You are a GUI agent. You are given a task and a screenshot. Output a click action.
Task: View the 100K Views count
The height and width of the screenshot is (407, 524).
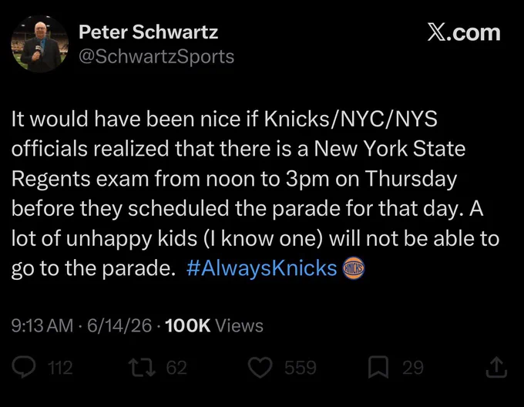214,325
